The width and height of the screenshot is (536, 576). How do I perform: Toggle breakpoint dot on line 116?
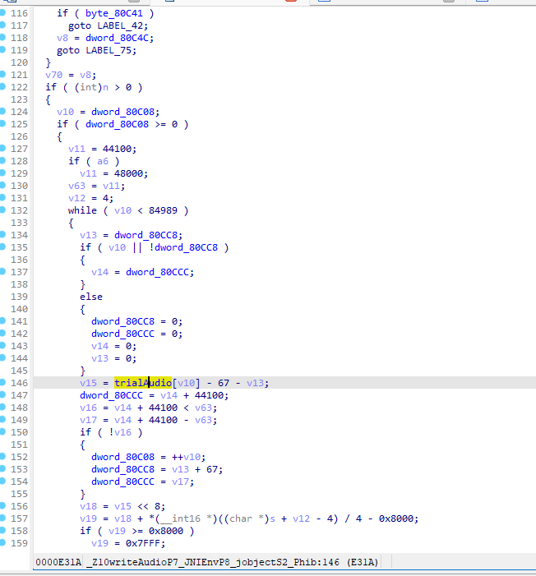point(2,13)
